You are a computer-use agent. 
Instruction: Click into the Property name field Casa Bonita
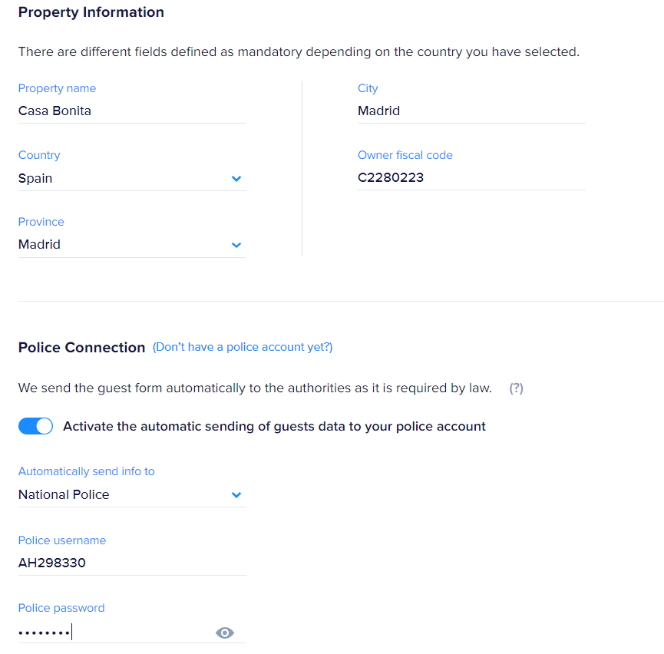tap(130, 111)
